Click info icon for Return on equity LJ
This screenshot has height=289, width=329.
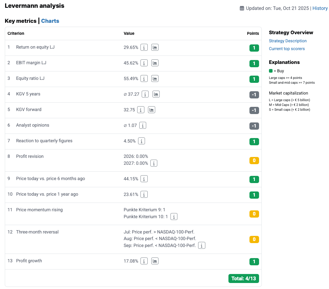pyautogui.click(x=144, y=47)
